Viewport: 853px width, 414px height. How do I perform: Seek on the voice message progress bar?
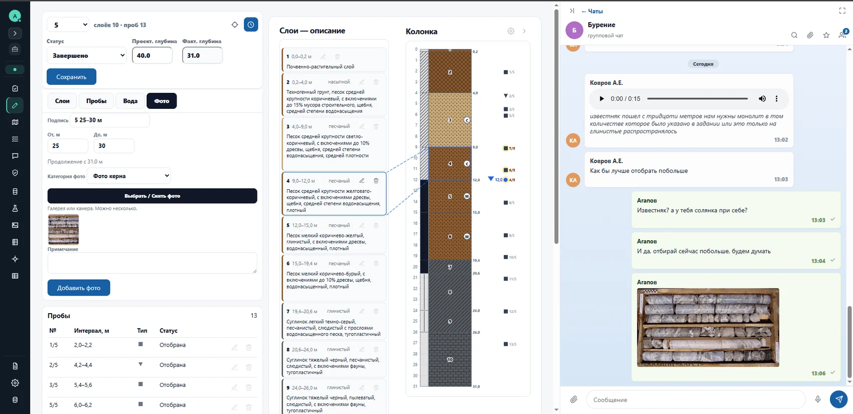(697, 99)
